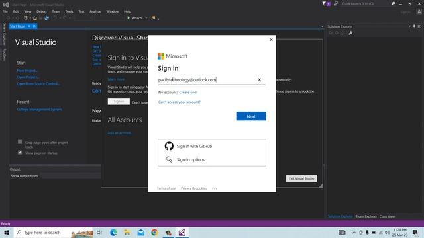424x238 pixels.
Task: Choose Sign in with GitHub
Action: 212,146
